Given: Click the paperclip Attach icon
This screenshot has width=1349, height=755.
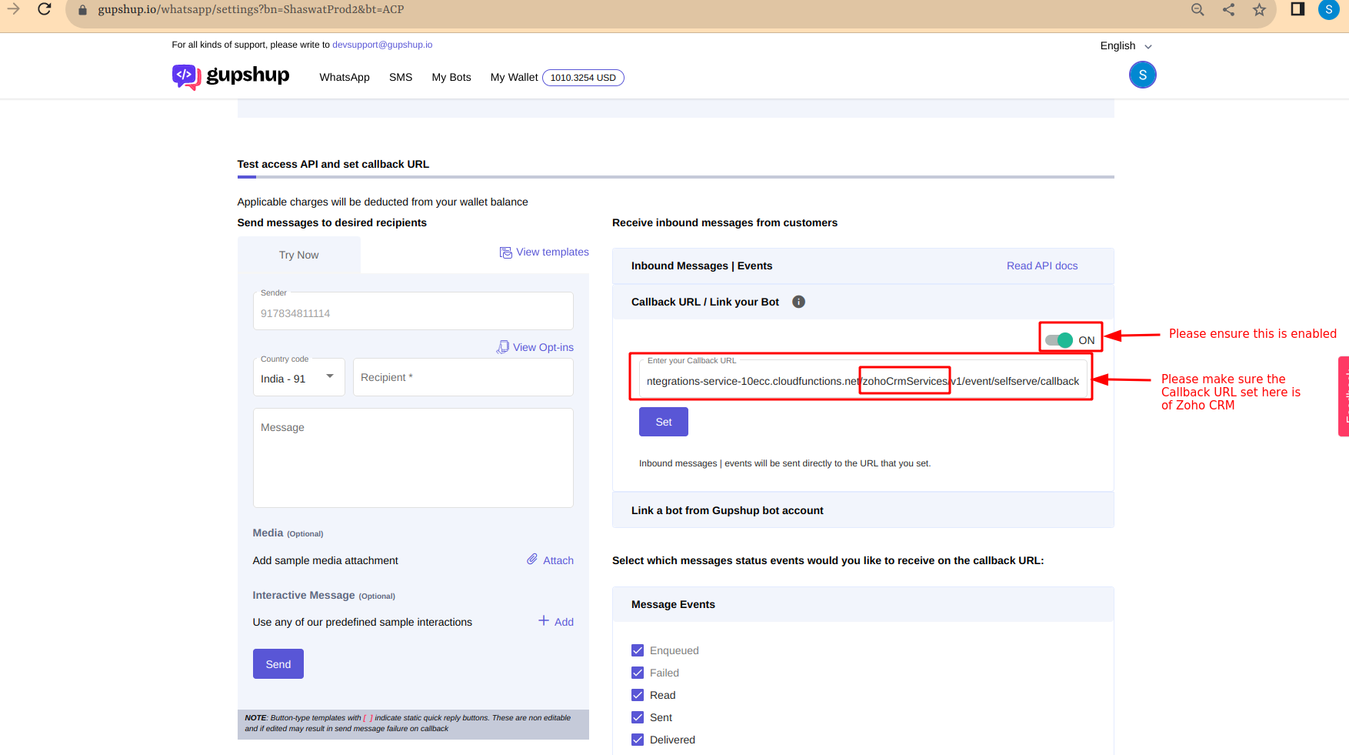Looking at the screenshot, I should pos(532,560).
